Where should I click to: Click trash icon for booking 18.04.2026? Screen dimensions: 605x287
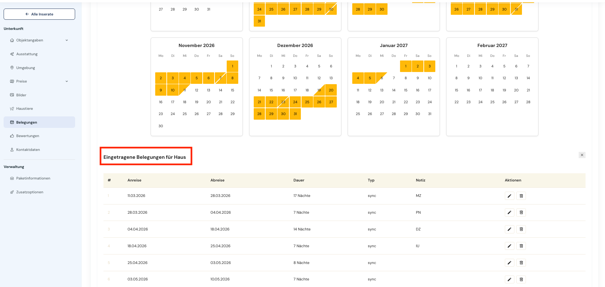pos(521,246)
